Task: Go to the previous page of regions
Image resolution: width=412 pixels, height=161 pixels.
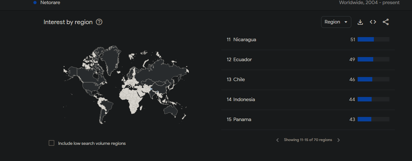Action: (277, 140)
